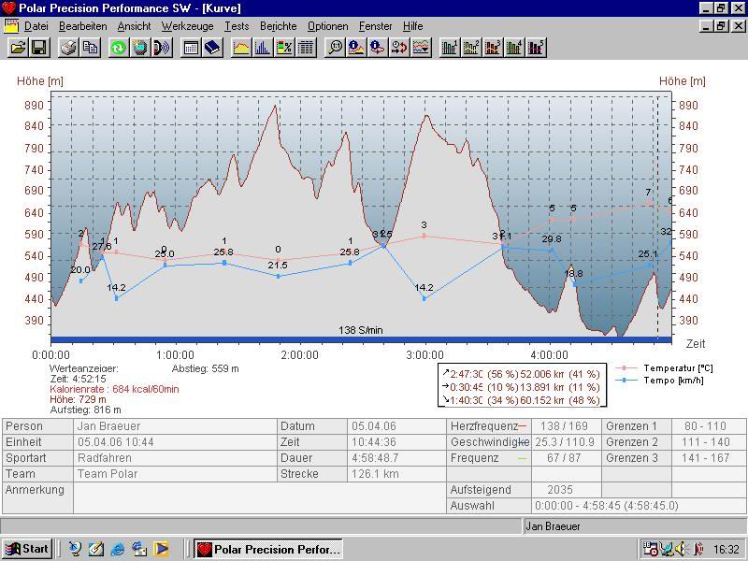Click the print icon in toolbar
This screenshot has height=561, width=748.
coord(69,47)
